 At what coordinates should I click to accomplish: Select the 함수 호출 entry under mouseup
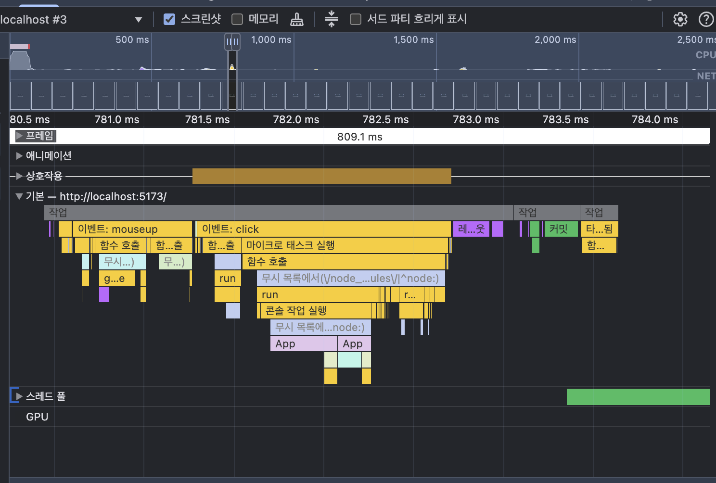120,245
